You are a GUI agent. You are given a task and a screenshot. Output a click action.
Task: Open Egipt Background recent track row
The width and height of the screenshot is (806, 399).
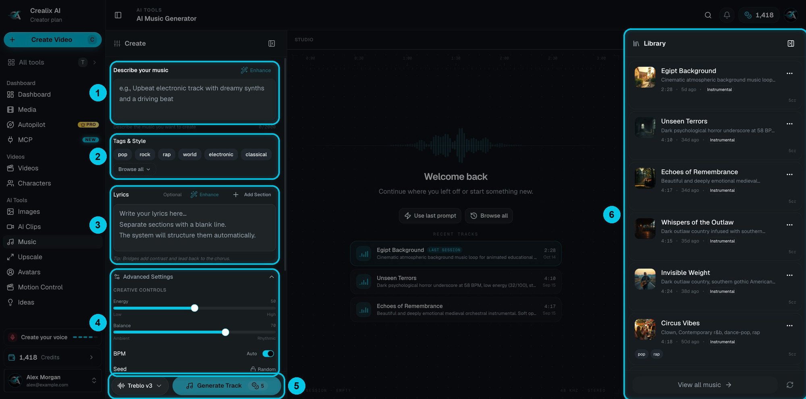click(x=456, y=254)
